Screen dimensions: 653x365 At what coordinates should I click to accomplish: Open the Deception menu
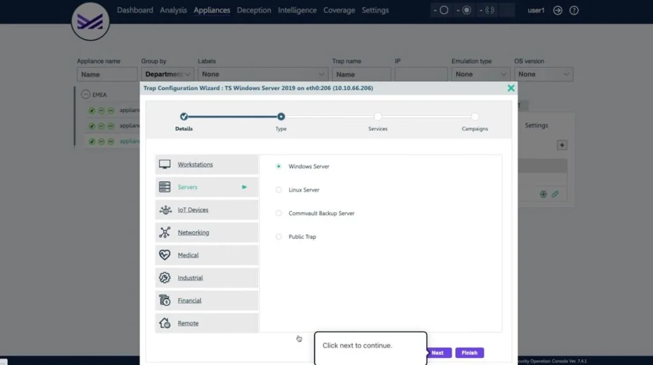(254, 10)
